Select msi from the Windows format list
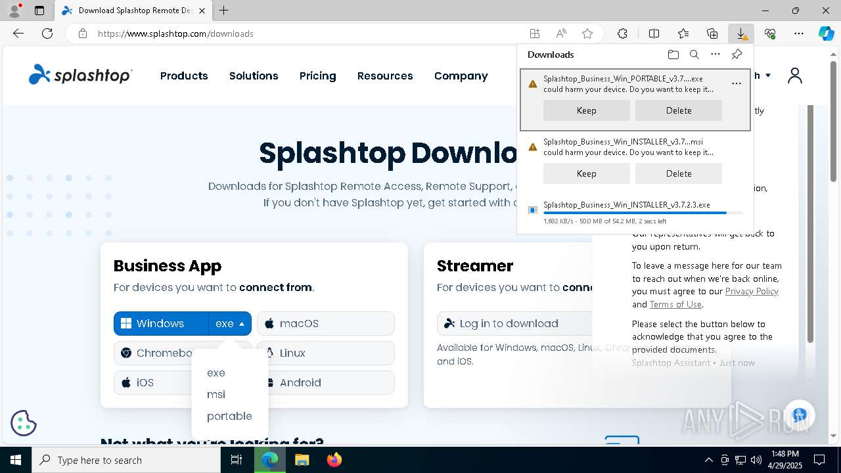841x473 pixels. [216, 394]
